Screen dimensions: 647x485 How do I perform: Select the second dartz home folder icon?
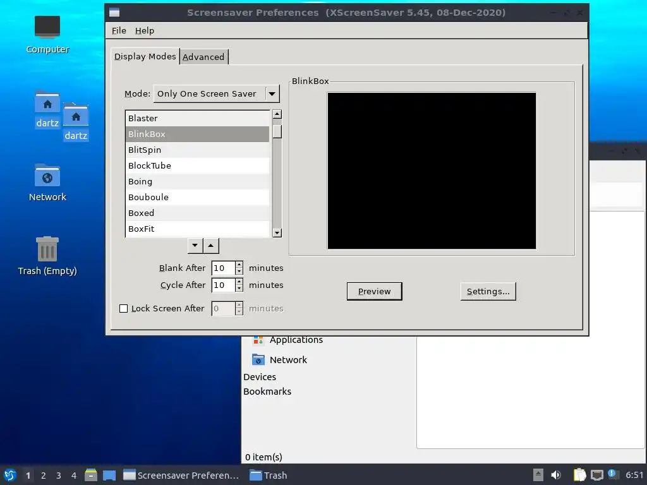[x=76, y=122]
